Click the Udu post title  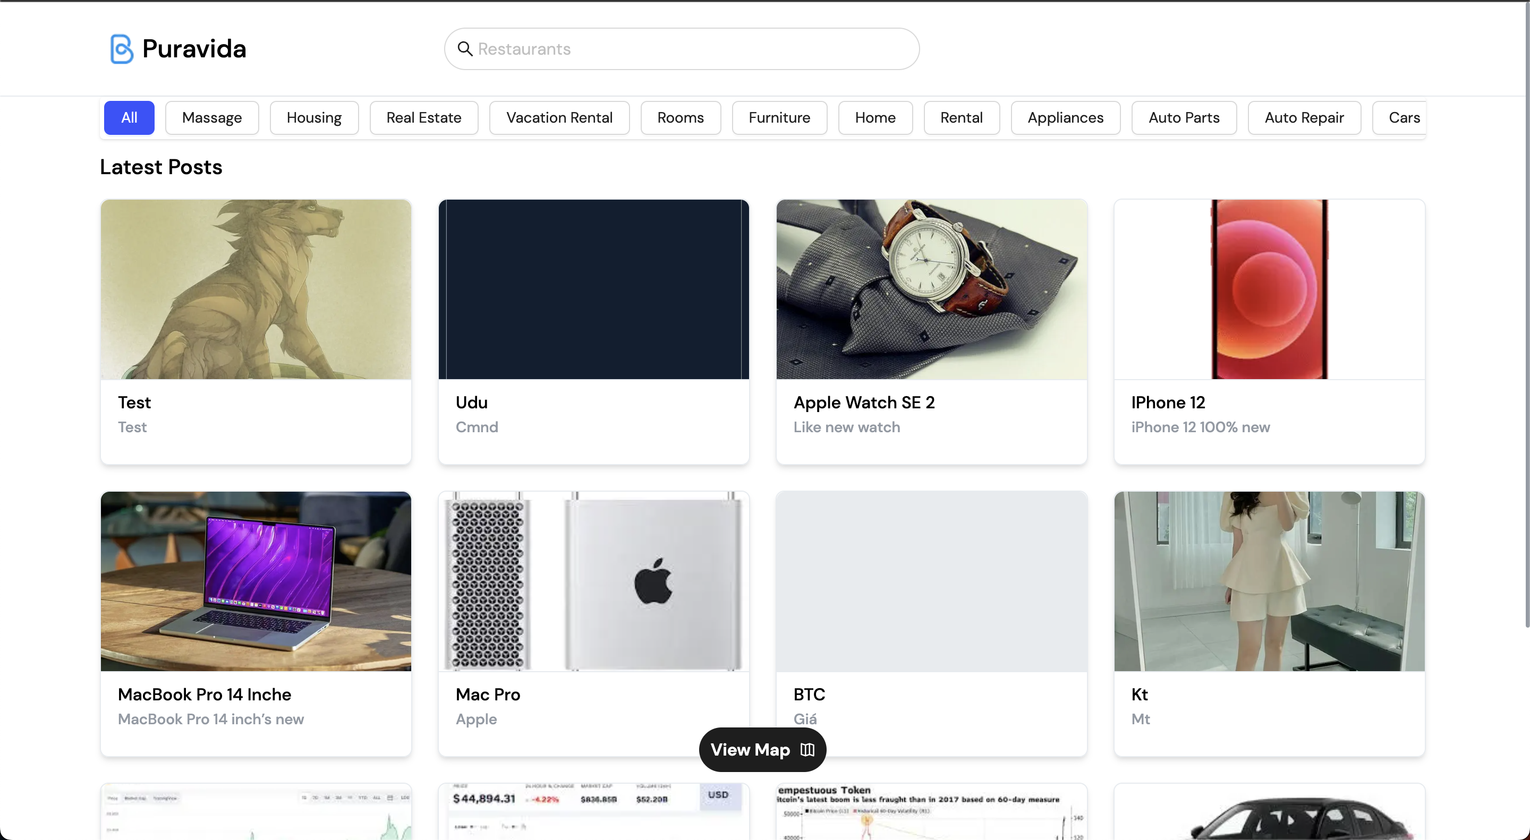[472, 402]
